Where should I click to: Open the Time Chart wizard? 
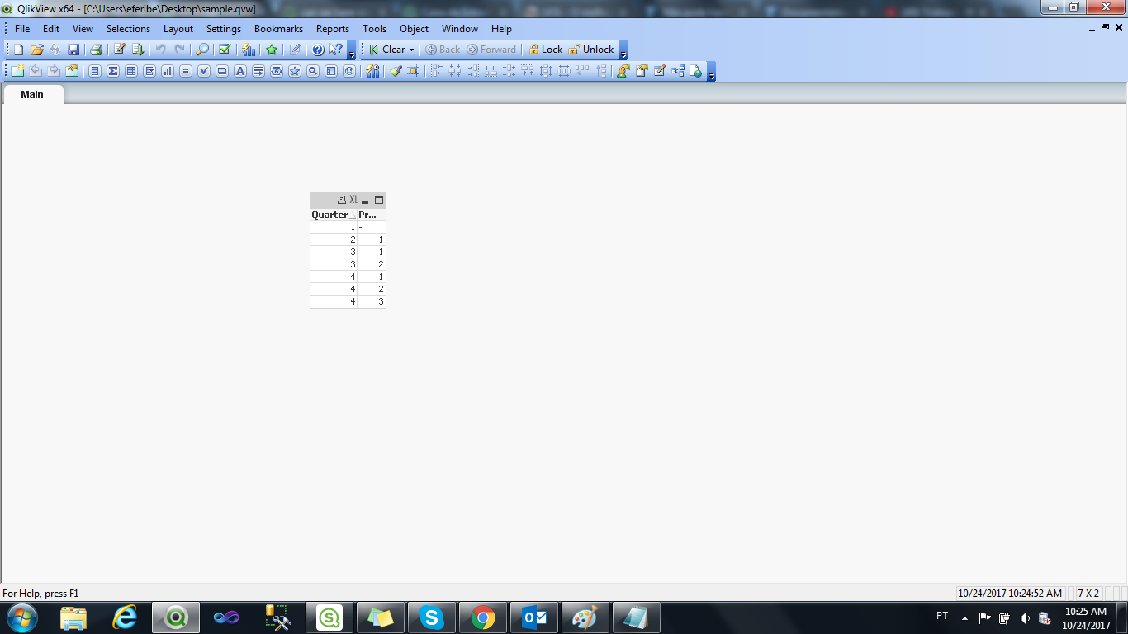pyautogui.click(x=372, y=71)
